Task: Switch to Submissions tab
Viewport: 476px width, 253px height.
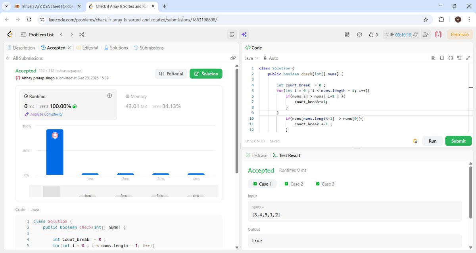Action: (149, 48)
